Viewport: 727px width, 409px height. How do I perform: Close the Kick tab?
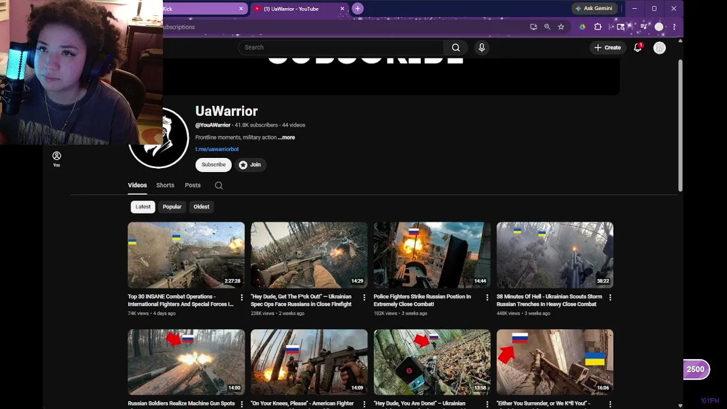[241, 9]
